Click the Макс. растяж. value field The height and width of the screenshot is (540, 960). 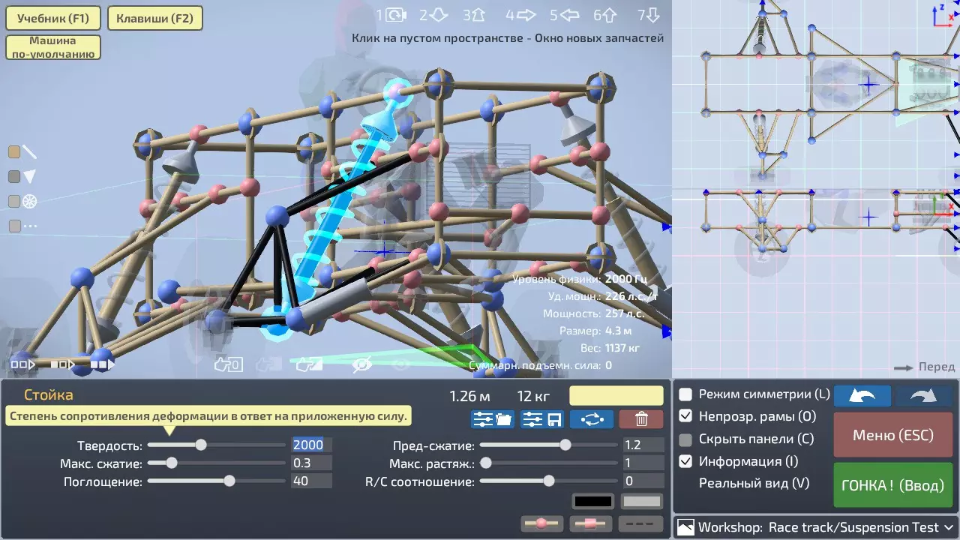point(643,463)
